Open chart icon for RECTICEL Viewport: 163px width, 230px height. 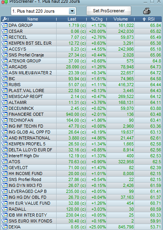(4, 37)
